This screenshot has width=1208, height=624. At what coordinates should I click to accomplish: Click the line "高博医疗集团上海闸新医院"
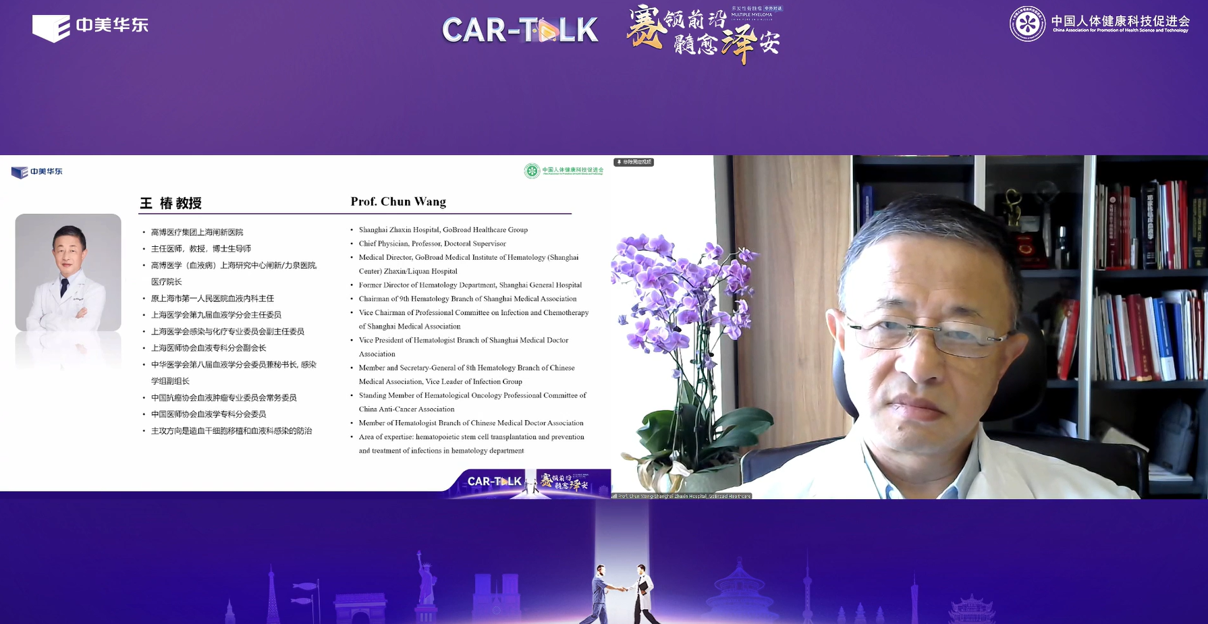197,232
